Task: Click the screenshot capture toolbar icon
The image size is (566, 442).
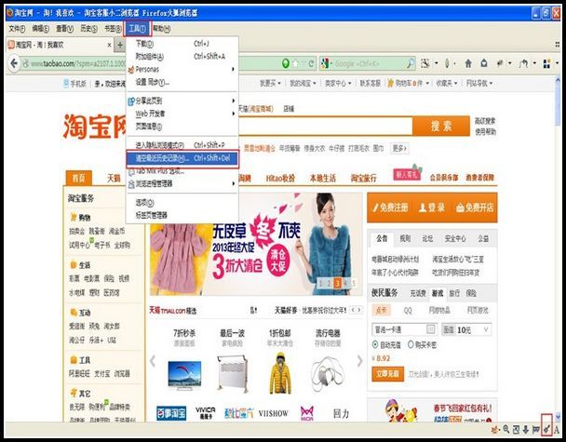Action: point(425,63)
